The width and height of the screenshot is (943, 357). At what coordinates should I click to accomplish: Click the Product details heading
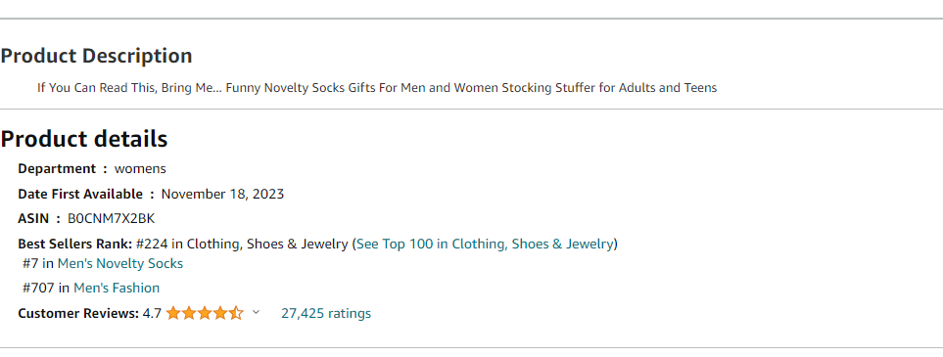83,139
